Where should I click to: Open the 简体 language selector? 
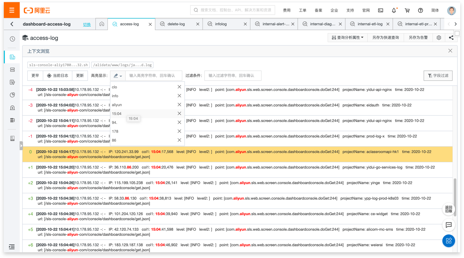coord(435,10)
